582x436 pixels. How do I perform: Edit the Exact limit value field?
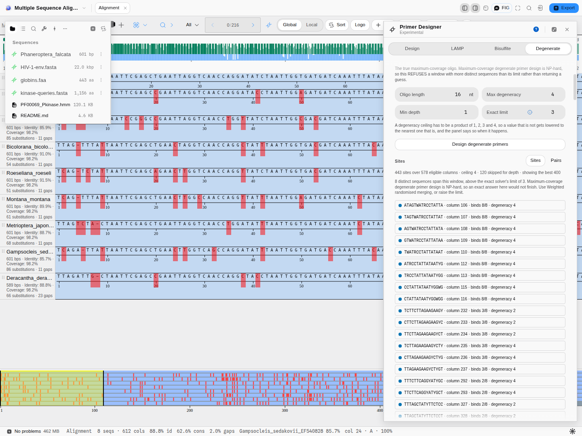(552, 112)
